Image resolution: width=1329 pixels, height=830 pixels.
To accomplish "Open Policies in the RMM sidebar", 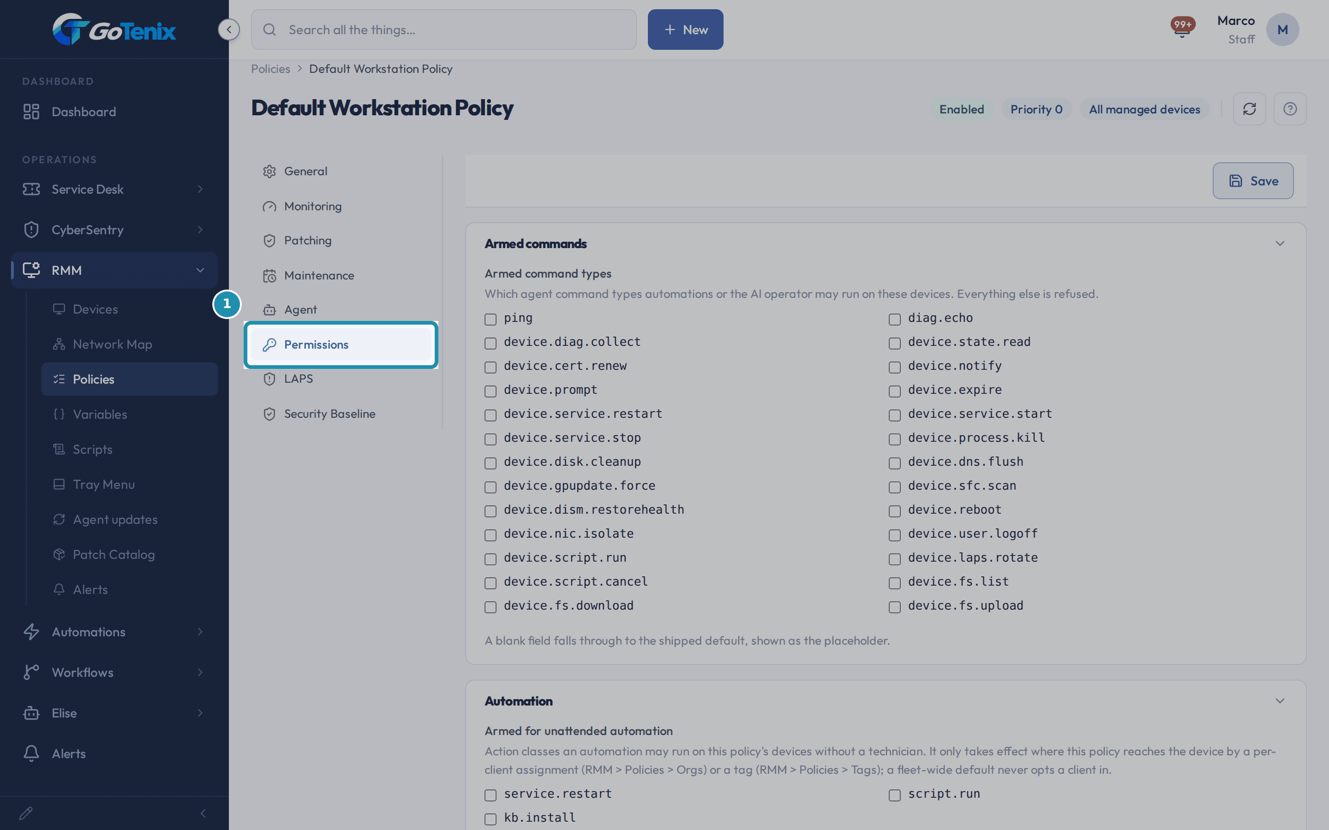I will click(130, 379).
